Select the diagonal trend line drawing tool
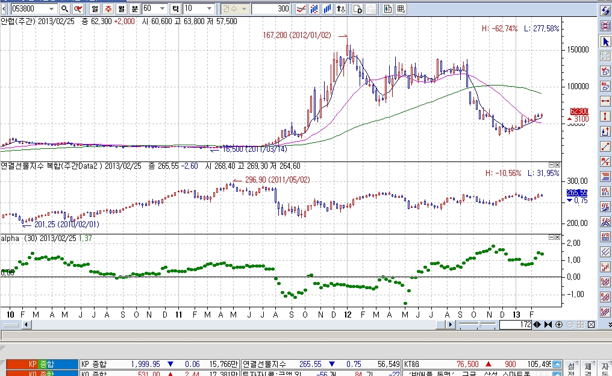 pos(605,147)
